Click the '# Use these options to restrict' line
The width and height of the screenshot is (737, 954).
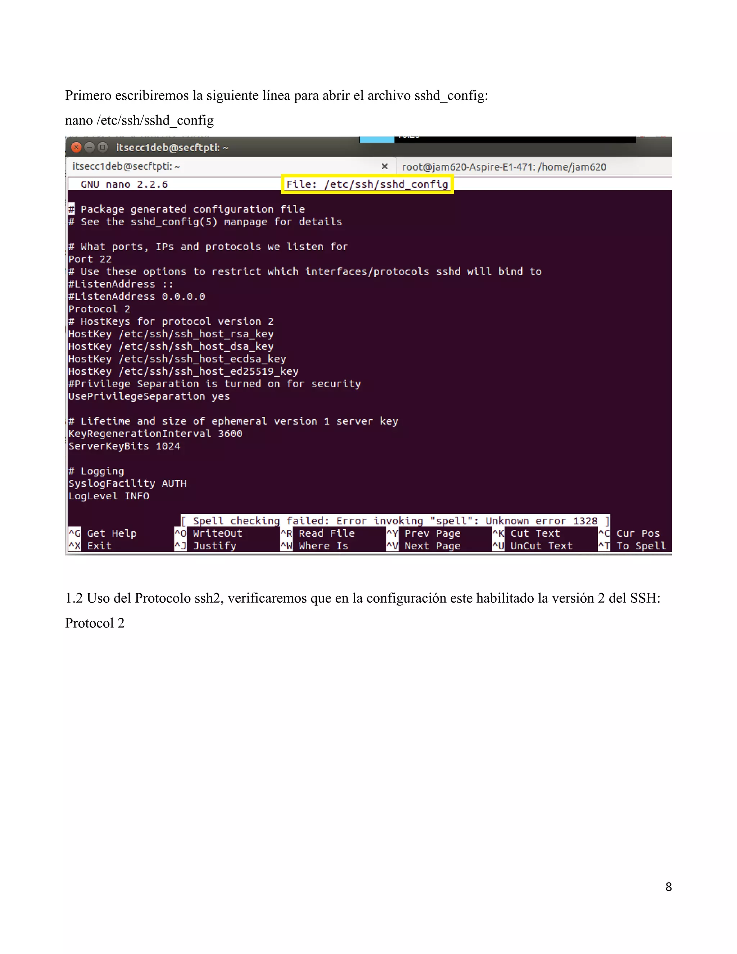305,272
